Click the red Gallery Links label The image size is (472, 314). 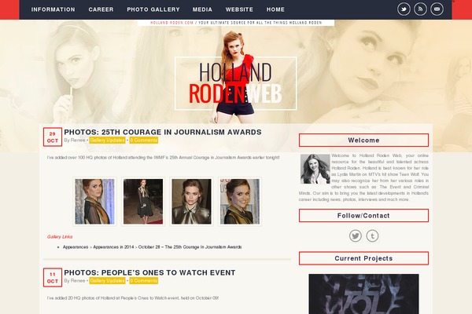60,237
